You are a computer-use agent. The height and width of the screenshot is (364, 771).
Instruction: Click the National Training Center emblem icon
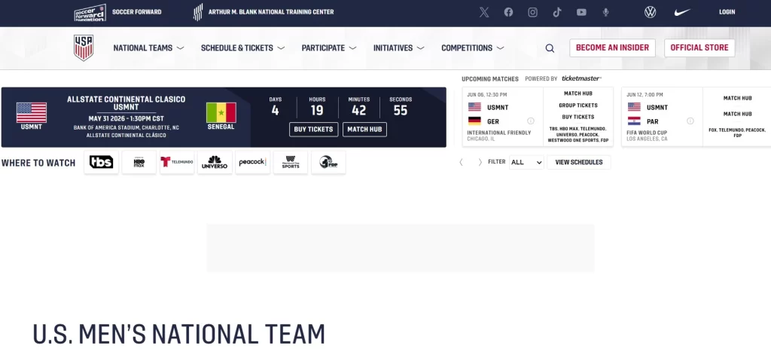[x=198, y=12]
